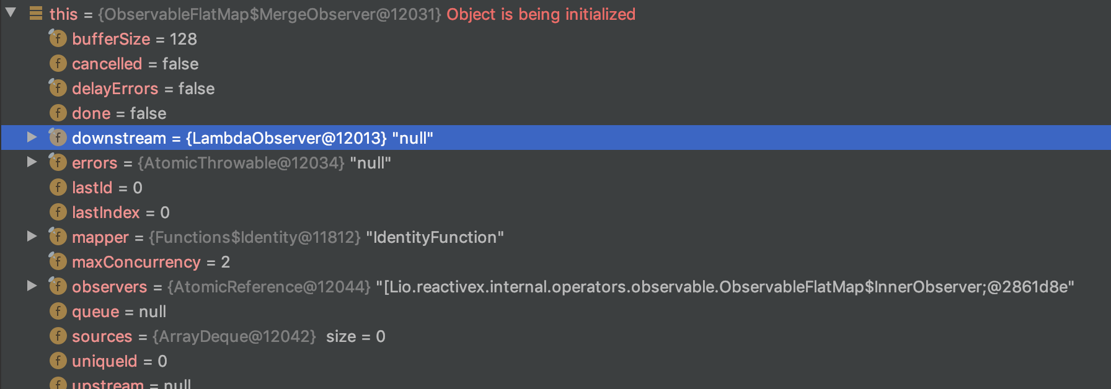
Task: Click the field icon next to delayErrors
Action: [58, 88]
